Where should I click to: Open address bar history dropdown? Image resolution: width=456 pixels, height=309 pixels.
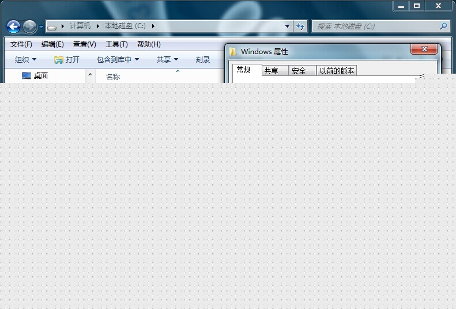[x=287, y=26]
